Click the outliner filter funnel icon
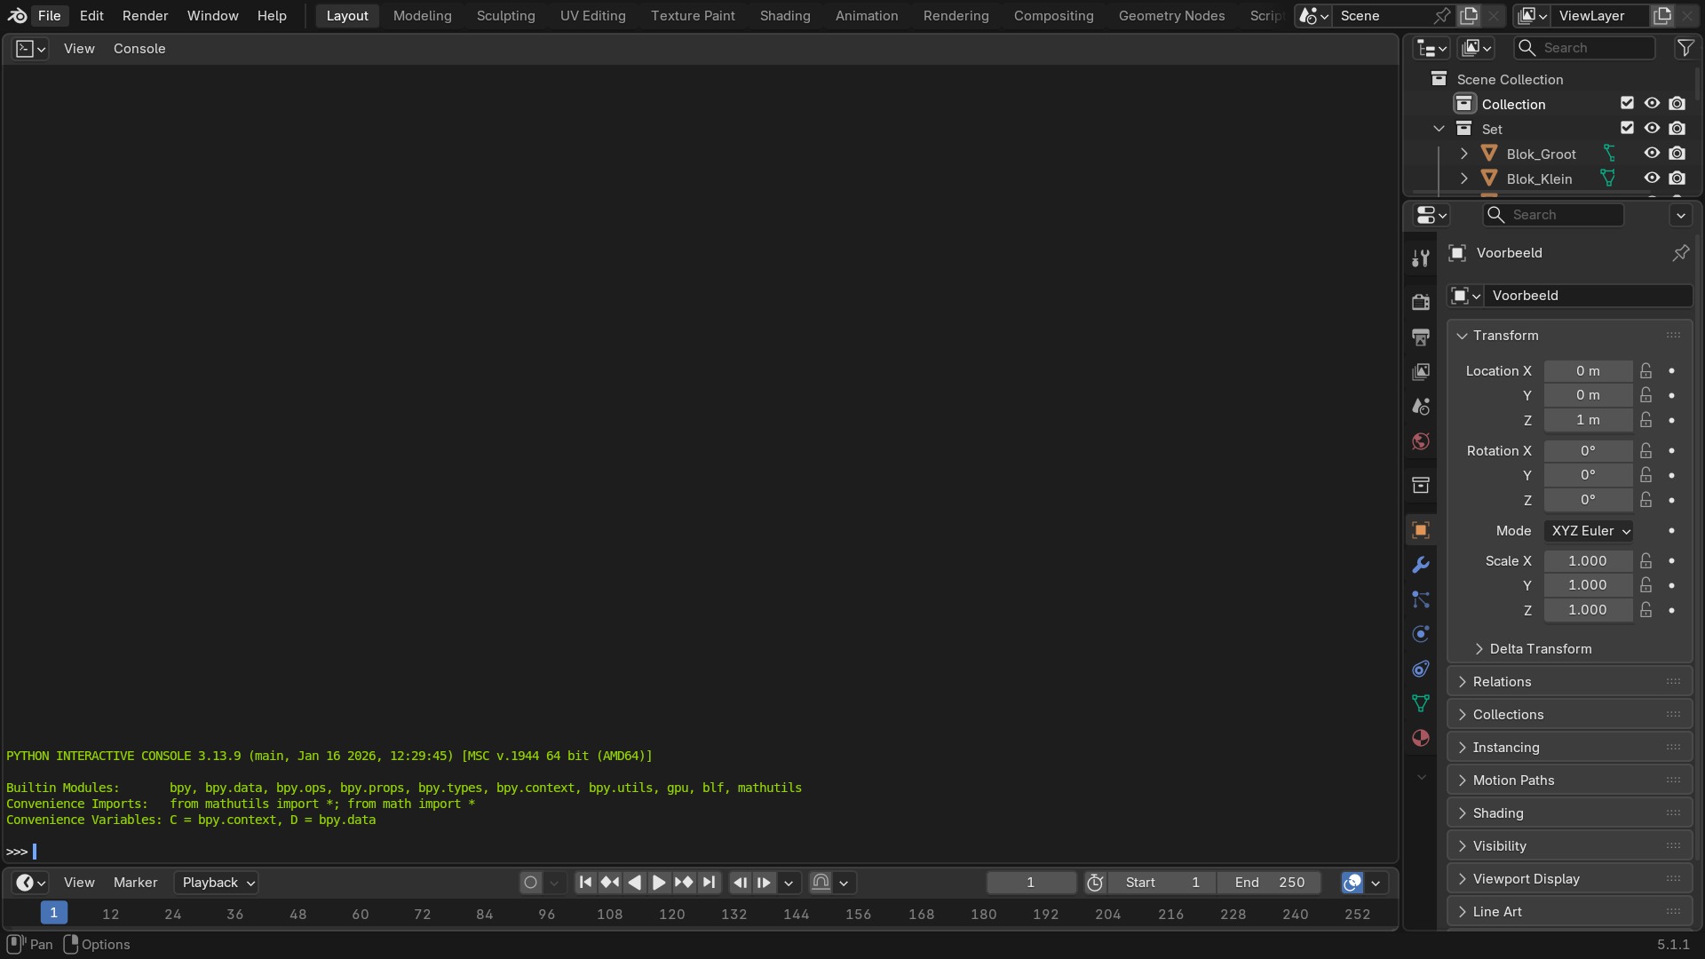Viewport: 1705px width, 959px height. tap(1685, 48)
